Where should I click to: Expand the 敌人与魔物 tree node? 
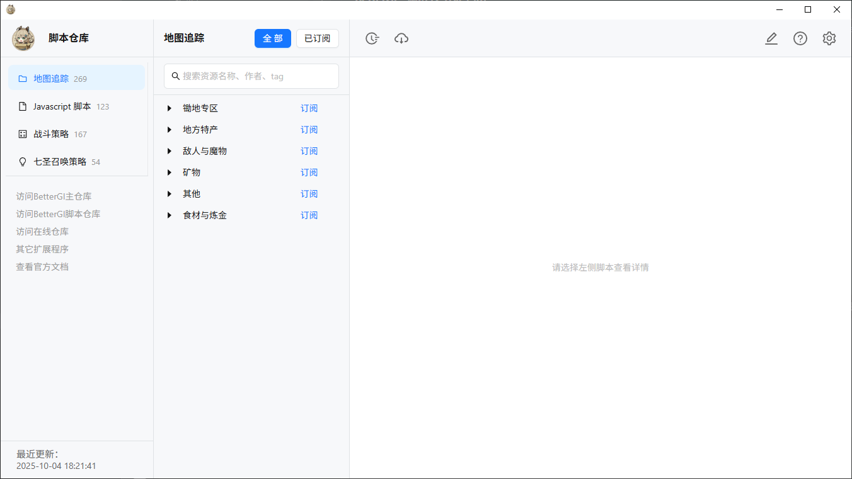point(170,151)
